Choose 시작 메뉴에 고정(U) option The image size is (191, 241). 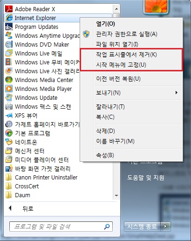[131, 65]
